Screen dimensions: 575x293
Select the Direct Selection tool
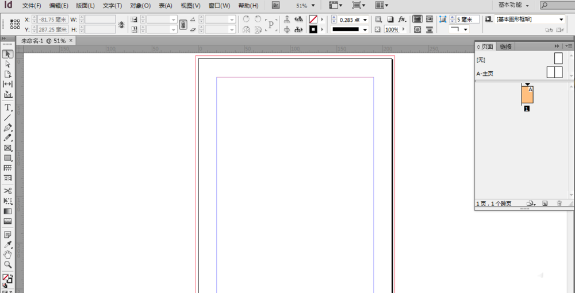tap(7, 64)
